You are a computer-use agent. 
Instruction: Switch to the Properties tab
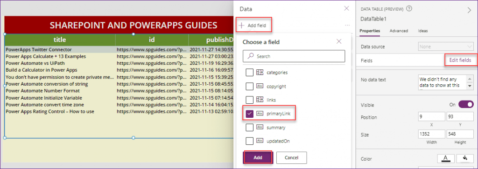pos(370,31)
